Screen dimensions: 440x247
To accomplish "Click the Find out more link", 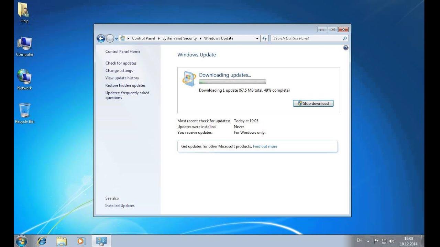I will [x=265, y=146].
